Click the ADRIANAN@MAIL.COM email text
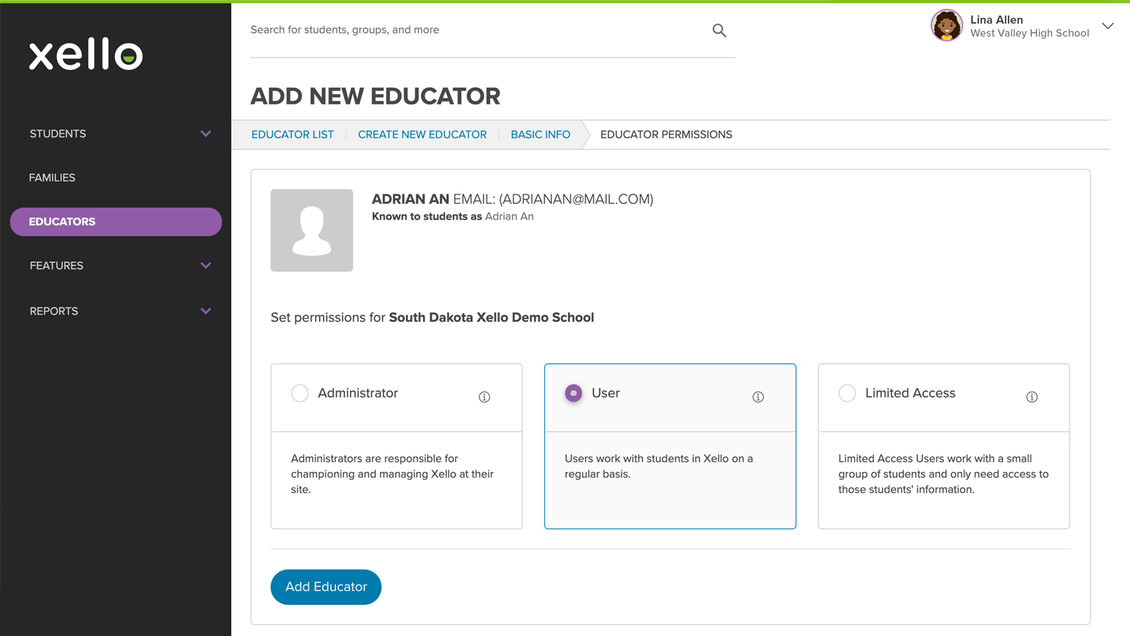This screenshot has width=1130, height=636. pos(576,199)
